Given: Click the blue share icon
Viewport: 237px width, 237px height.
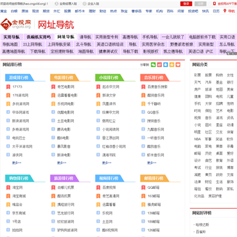Looking at the screenshot, I should [x=166, y=65].
